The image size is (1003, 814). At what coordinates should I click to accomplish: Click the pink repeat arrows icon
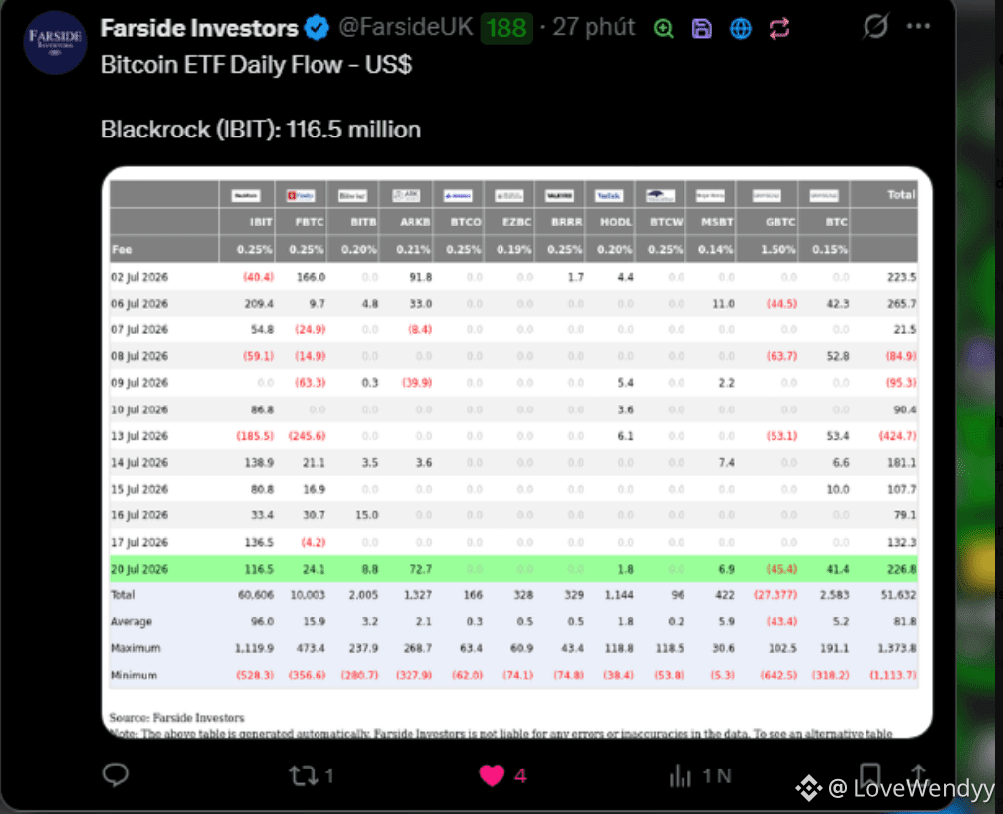(779, 28)
